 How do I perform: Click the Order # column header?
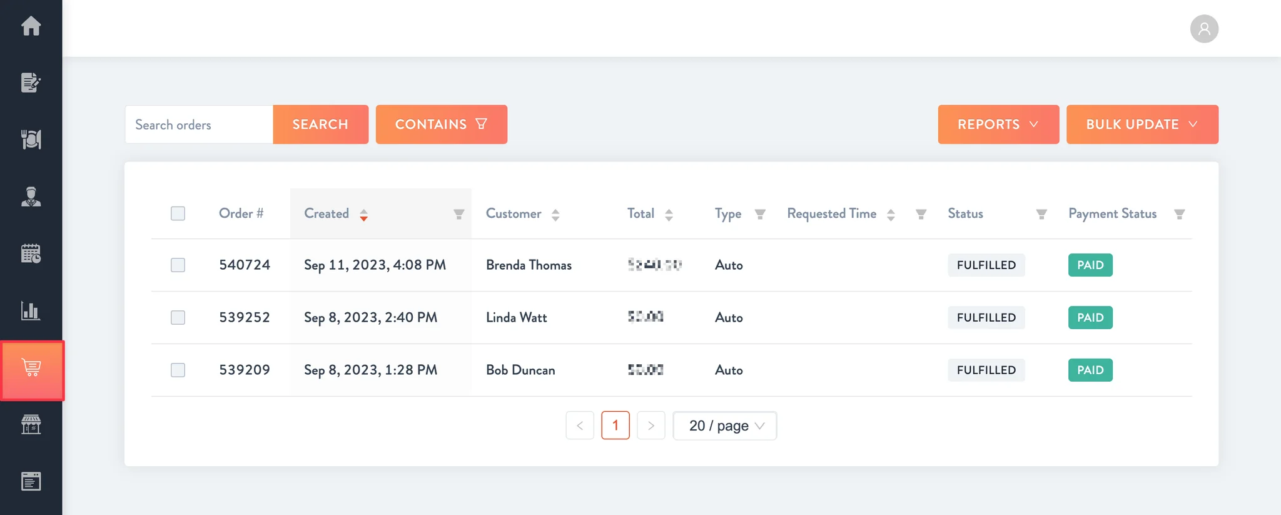coord(241,213)
